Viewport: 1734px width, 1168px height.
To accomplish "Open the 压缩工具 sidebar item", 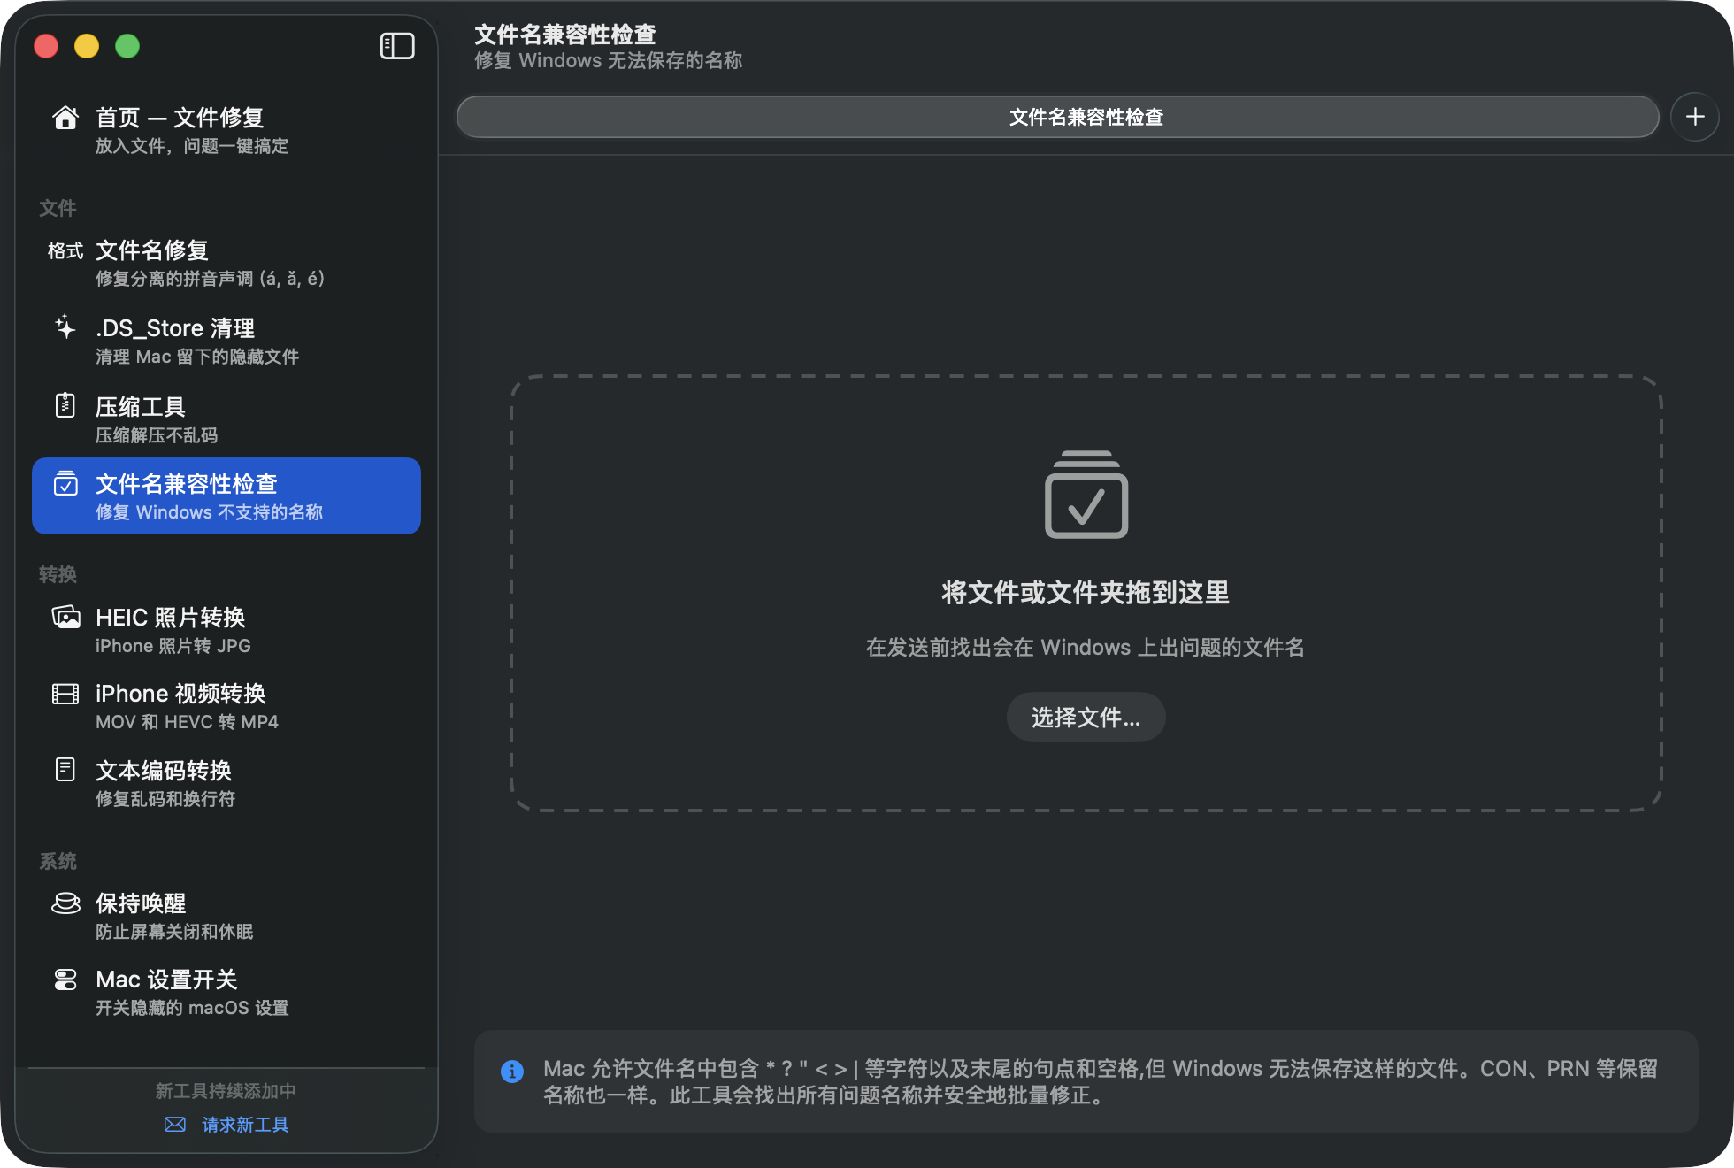I will tap(226, 419).
